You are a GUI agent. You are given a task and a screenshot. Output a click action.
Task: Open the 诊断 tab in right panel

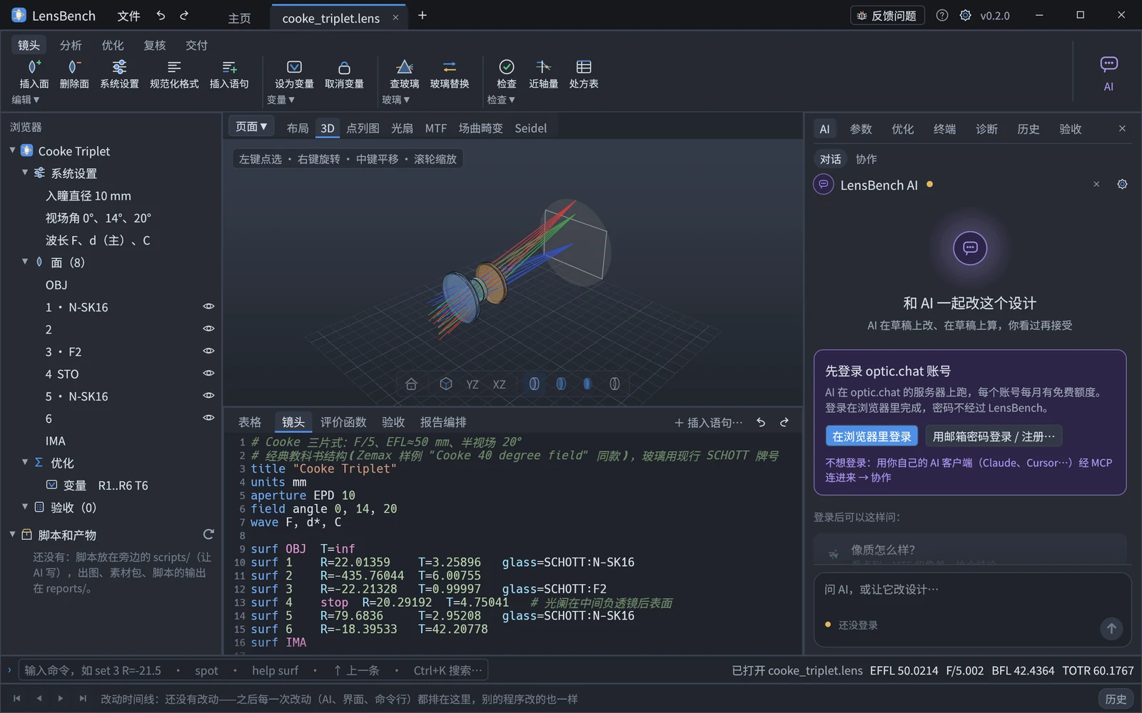[x=986, y=129]
